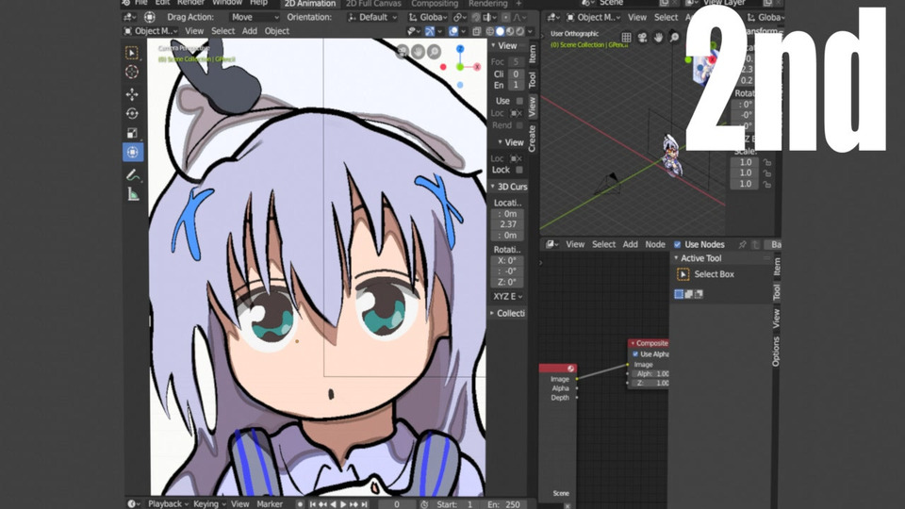This screenshot has height=509, width=905.
Task: Select the Scale tool
Action: (132, 133)
